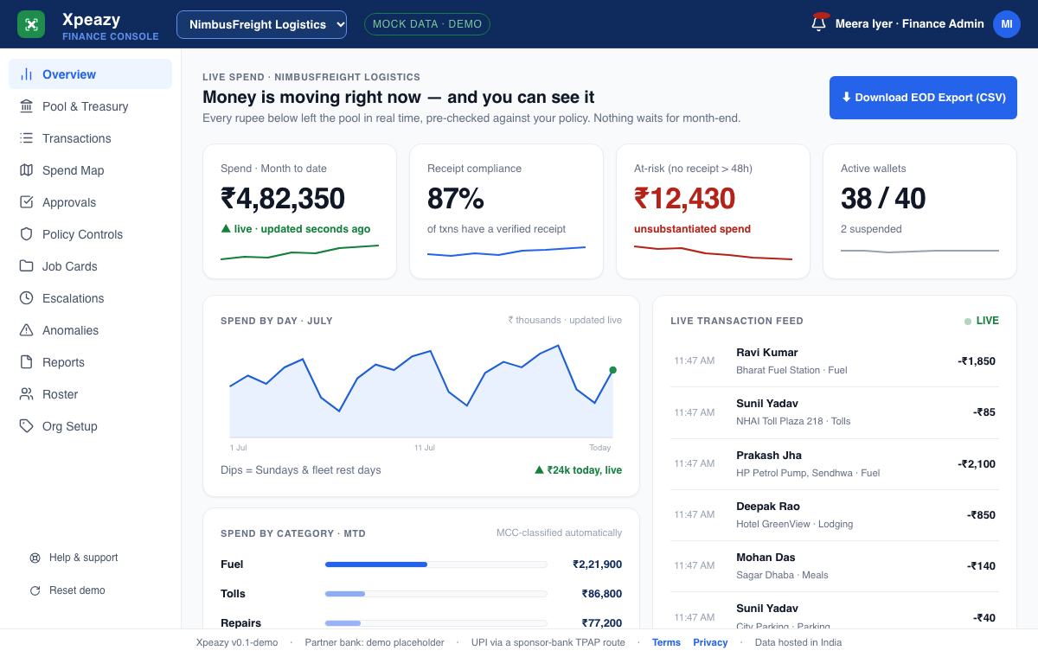1038x657 pixels.
Task: Click the Transactions list icon
Action: [27, 138]
